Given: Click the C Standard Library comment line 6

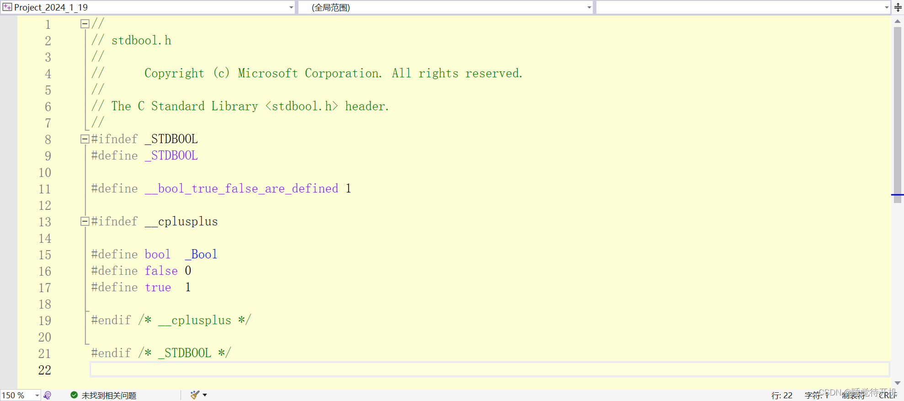Looking at the screenshot, I should (x=240, y=106).
